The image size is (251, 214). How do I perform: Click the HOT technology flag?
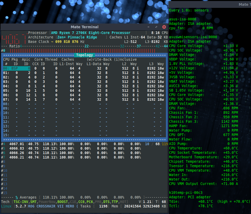[123, 202]
